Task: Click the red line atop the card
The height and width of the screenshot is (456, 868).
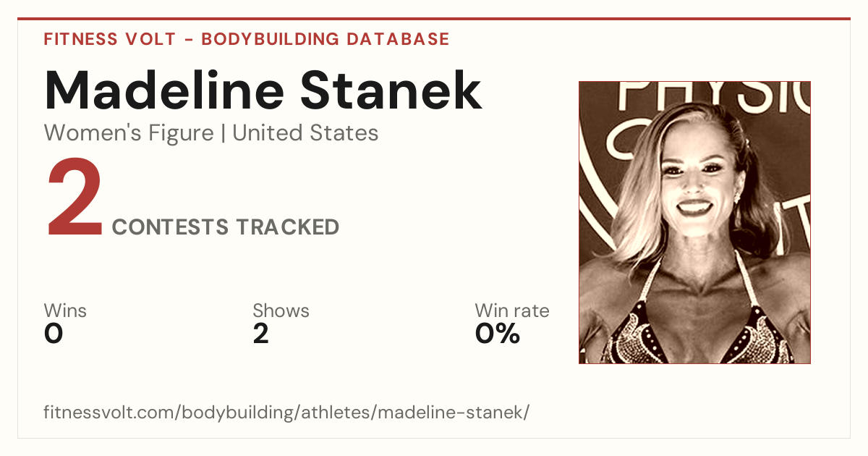Action: 434,19
